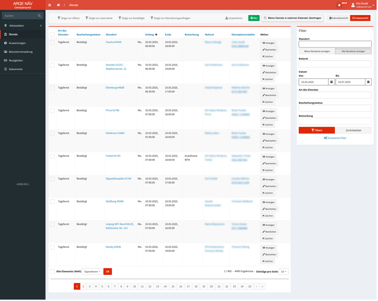
Task: Open Einträge pro Seite dropdown
Action: click(284, 272)
